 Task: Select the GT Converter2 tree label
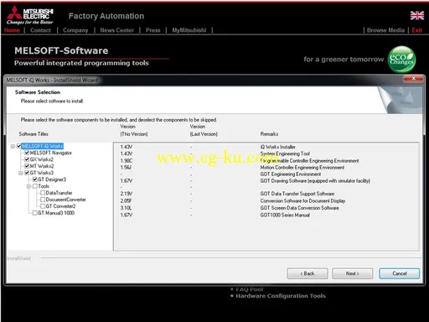(x=60, y=206)
